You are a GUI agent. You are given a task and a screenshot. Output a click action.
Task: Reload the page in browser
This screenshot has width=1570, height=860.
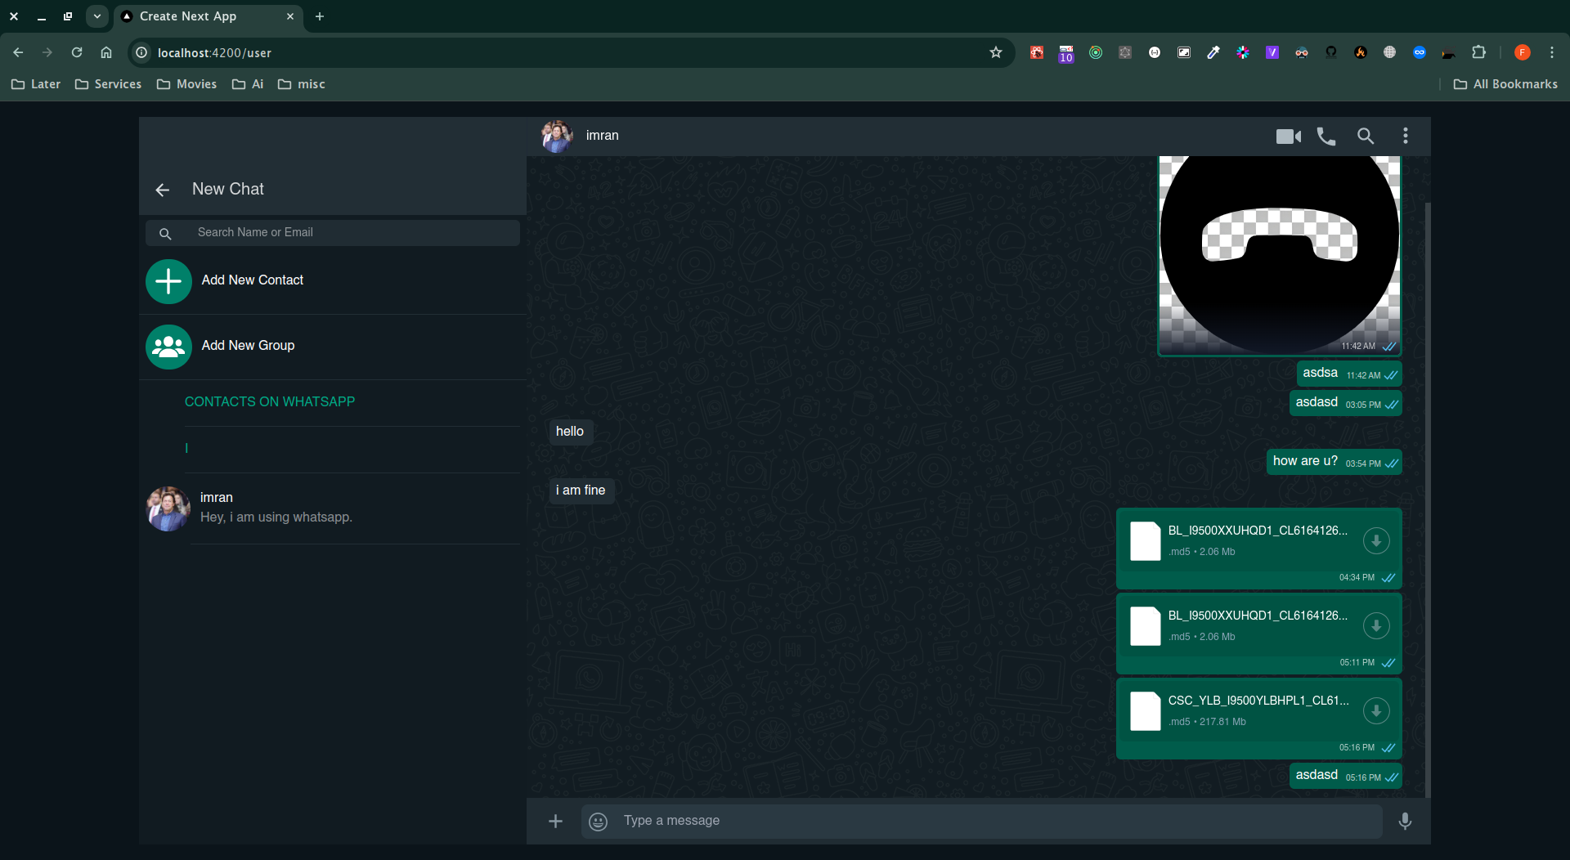pos(77,52)
